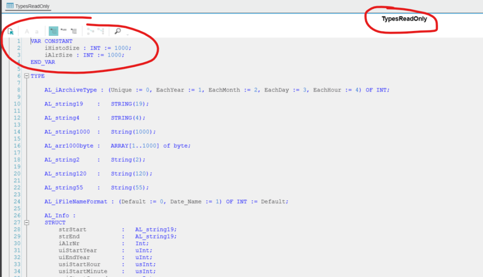Collapse the TYPE block on line 6

(26, 76)
